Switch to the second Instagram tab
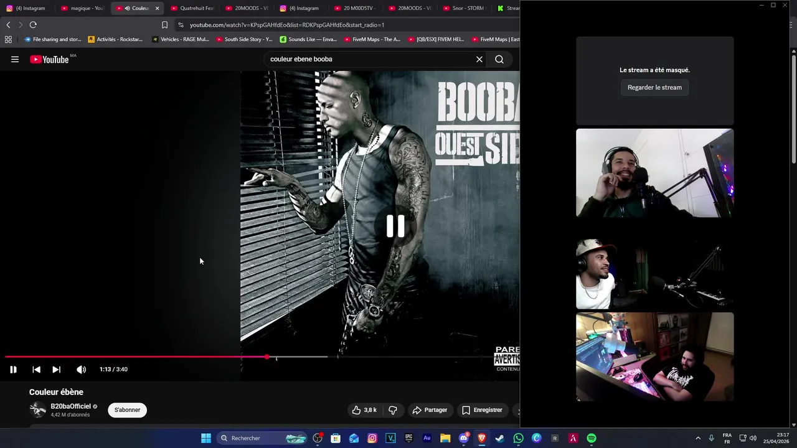Image resolution: width=797 pixels, height=448 pixels. pos(299,8)
